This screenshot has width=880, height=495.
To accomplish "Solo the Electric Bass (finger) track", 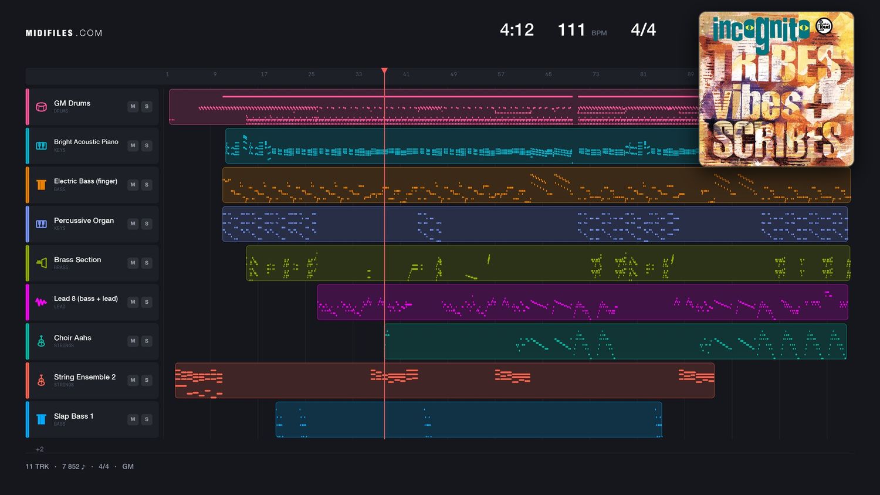I will pos(147,185).
